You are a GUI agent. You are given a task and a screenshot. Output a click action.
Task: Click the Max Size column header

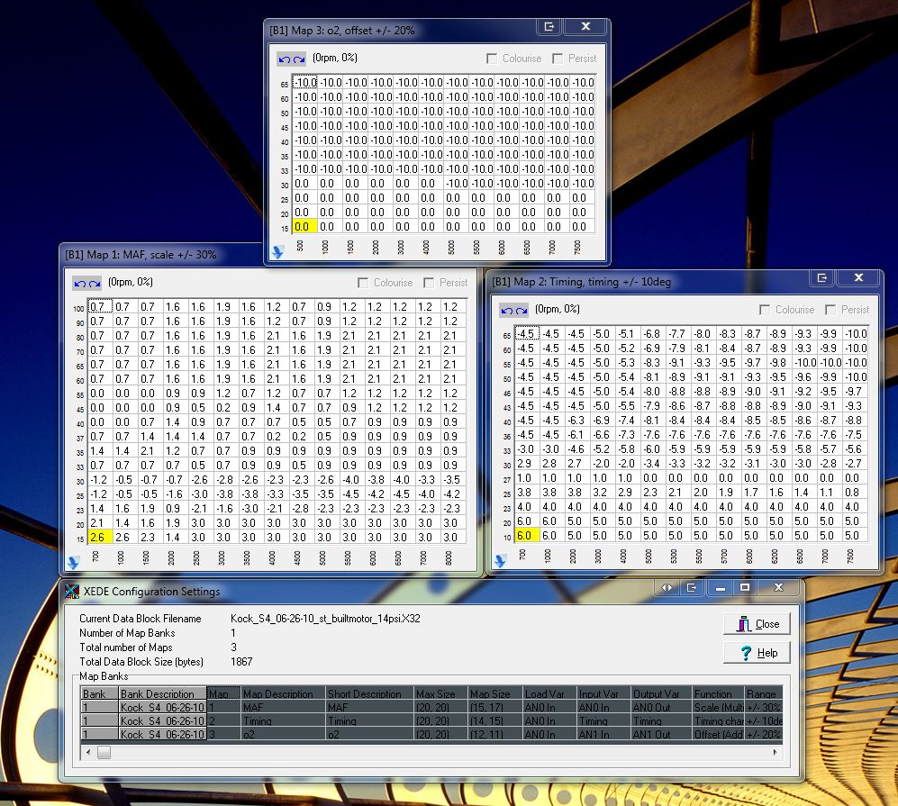coord(441,693)
